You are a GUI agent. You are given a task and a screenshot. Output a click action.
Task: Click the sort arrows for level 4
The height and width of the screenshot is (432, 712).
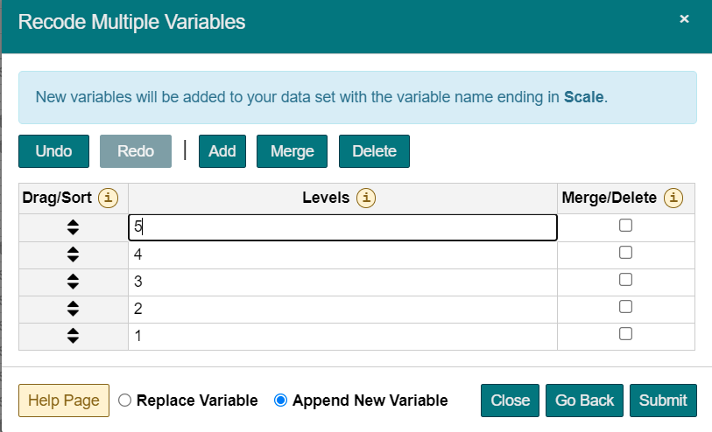73,254
